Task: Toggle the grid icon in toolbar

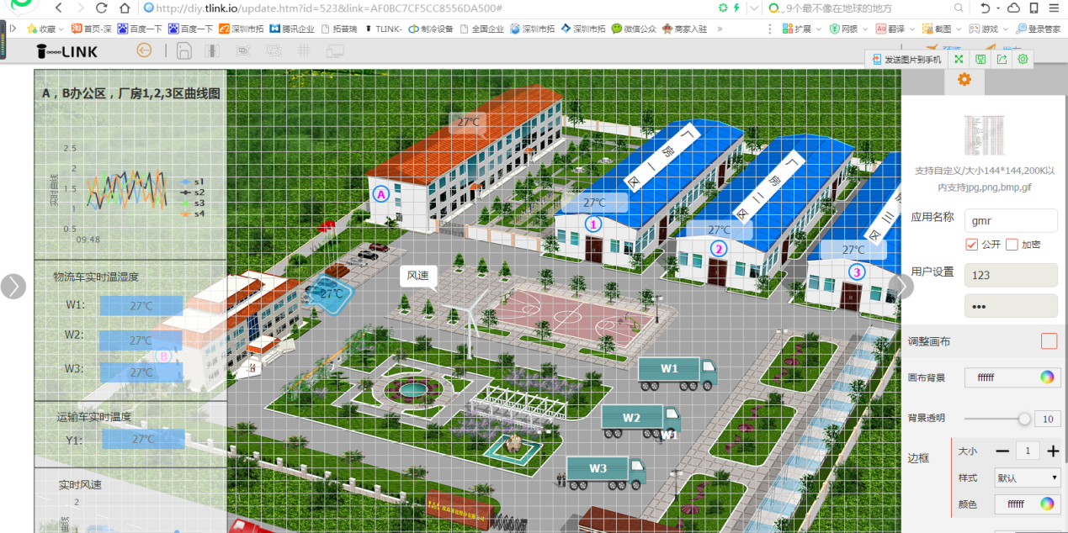Action: pos(304,51)
